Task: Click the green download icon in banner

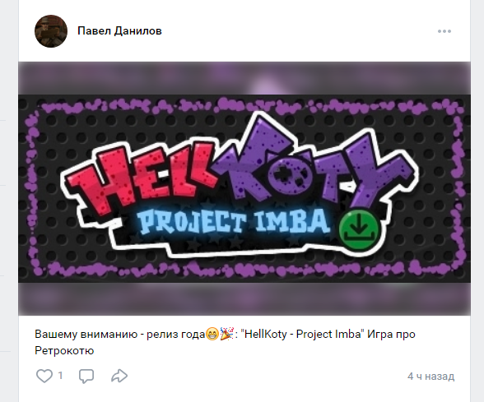Action: tap(359, 230)
